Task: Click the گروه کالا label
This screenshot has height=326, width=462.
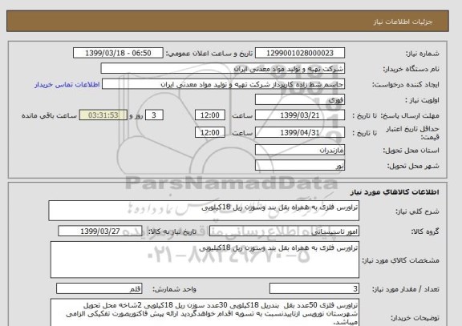Action: [425, 231]
